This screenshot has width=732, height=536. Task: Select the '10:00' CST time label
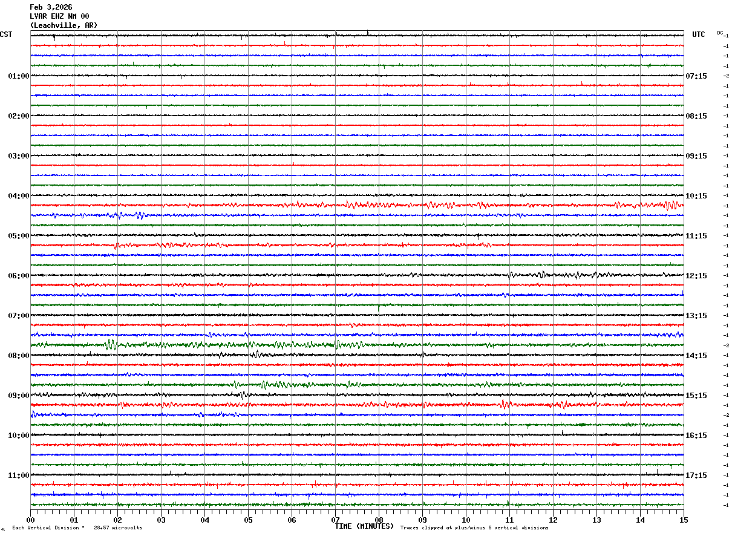[x=19, y=436]
